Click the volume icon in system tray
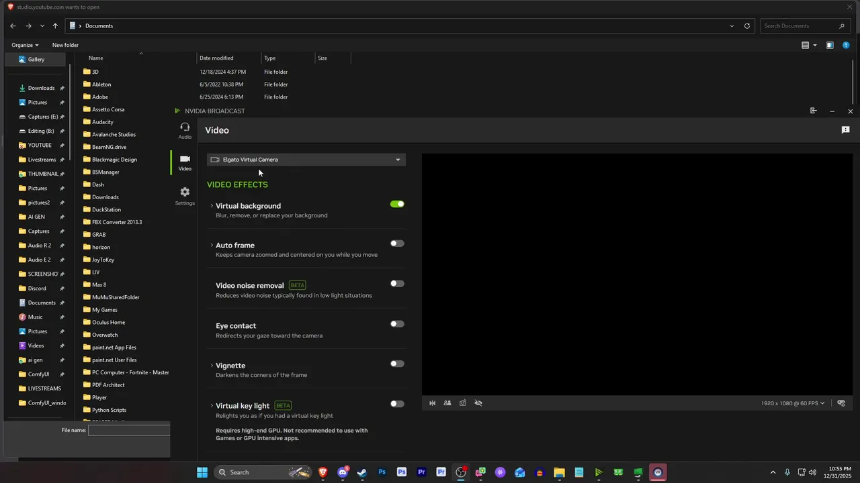Screen dimensions: 860x483 pyautogui.click(x=812, y=472)
